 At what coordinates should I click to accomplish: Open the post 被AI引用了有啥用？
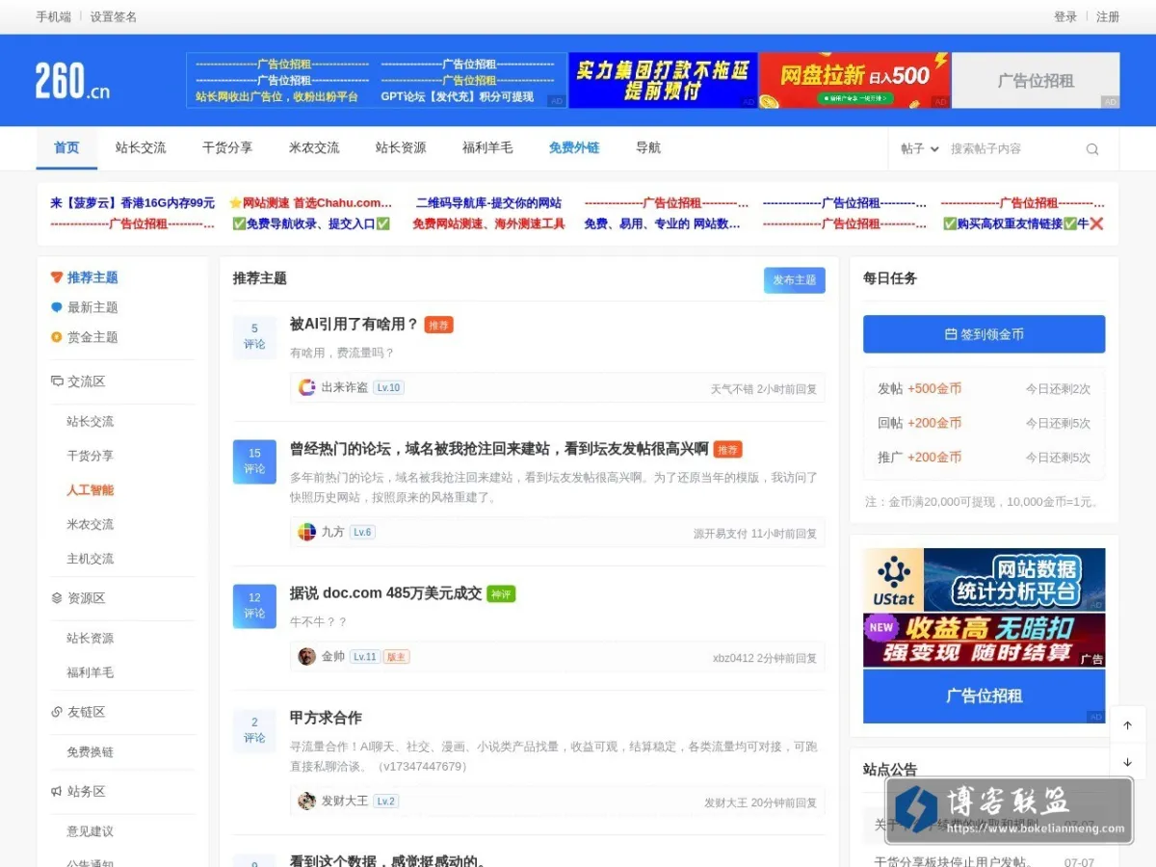355,324
